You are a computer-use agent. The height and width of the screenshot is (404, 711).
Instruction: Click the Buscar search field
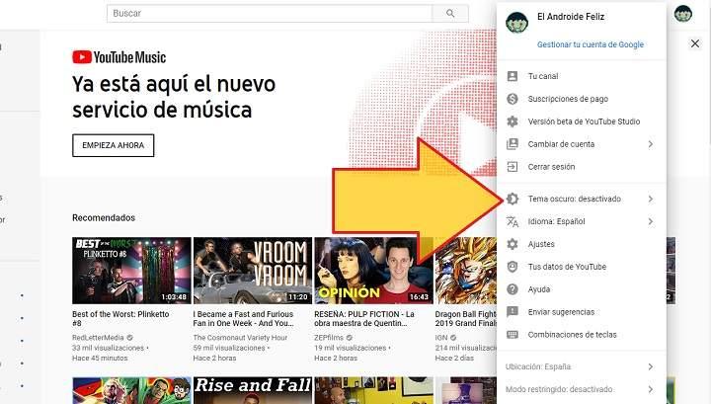pyautogui.click(x=270, y=14)
